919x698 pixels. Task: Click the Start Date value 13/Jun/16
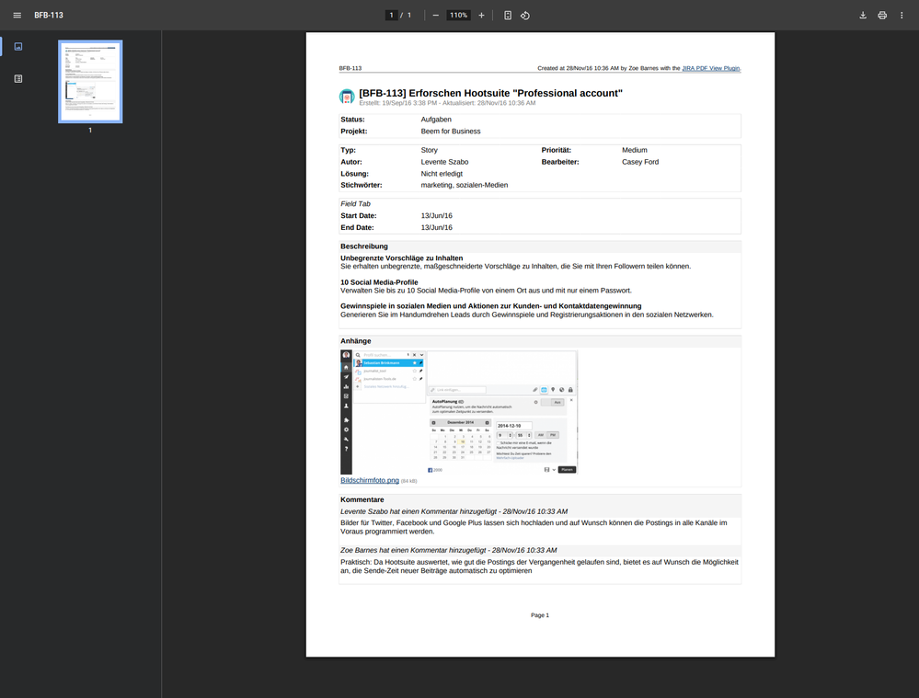437,216
